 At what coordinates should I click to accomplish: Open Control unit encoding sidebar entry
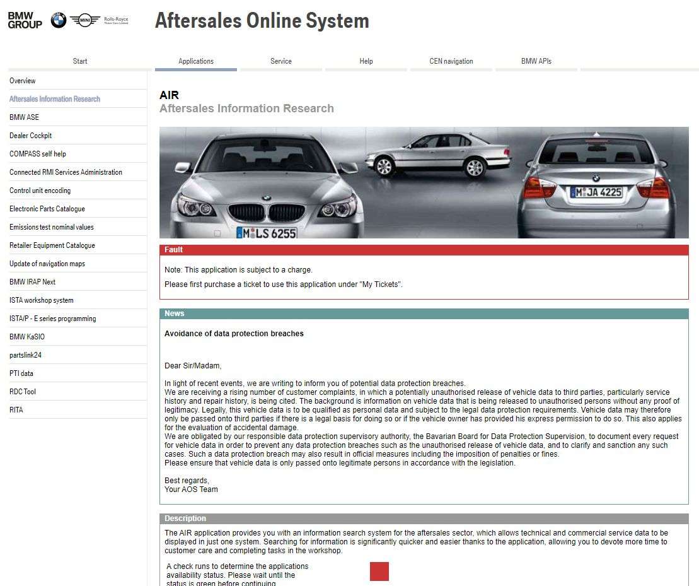click(78, 190)
